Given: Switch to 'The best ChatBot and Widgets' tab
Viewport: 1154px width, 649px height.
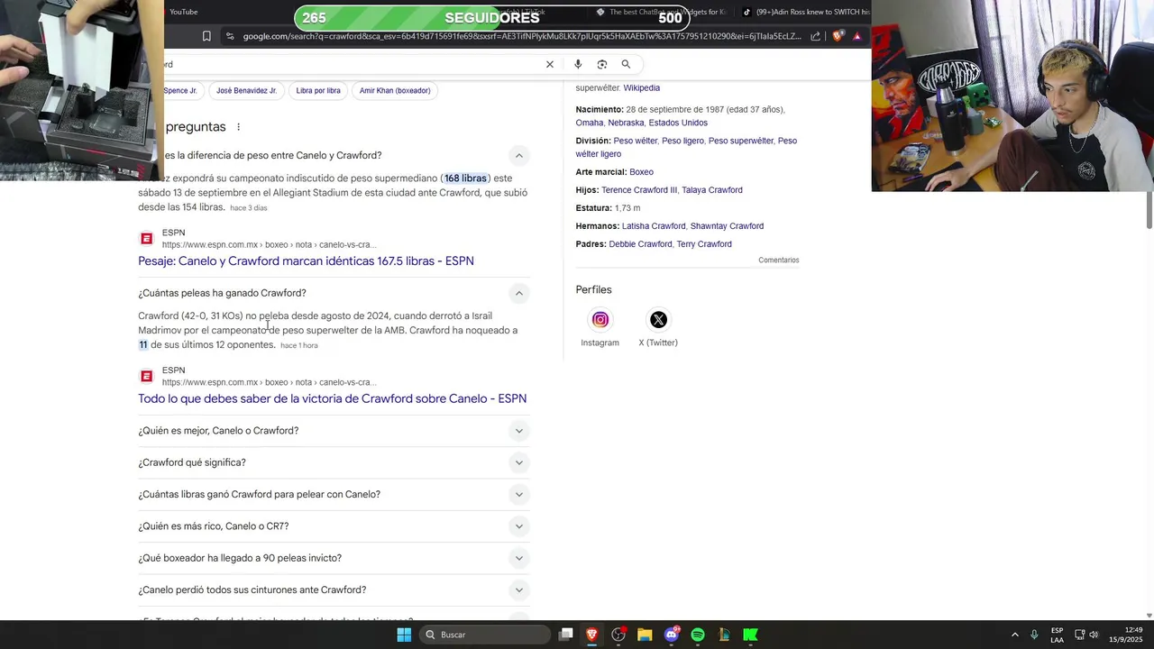Looking at the screenshot, I should [661, 12].
